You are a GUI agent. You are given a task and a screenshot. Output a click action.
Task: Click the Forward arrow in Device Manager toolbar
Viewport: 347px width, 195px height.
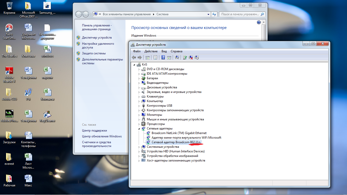[x=139, y=58]
